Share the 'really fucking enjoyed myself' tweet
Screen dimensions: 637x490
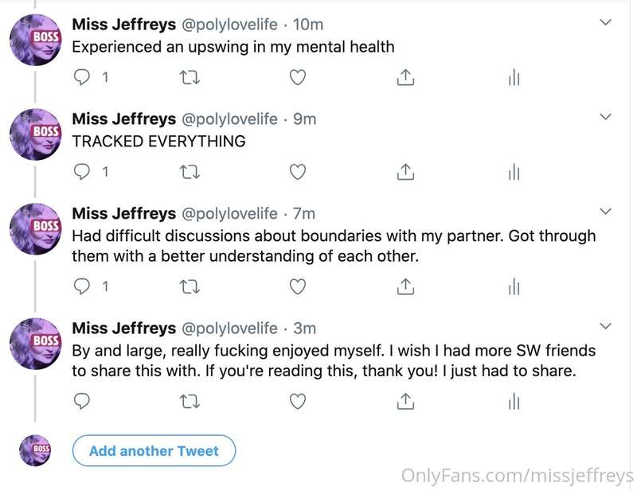pyautogui.click(x=405, y=401)
